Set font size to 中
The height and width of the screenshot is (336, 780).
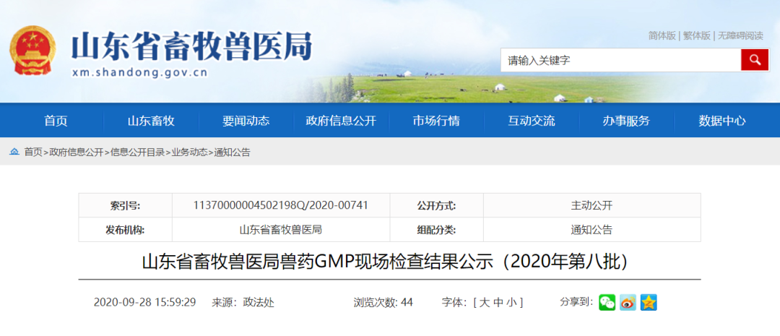(x=498, y=302)
